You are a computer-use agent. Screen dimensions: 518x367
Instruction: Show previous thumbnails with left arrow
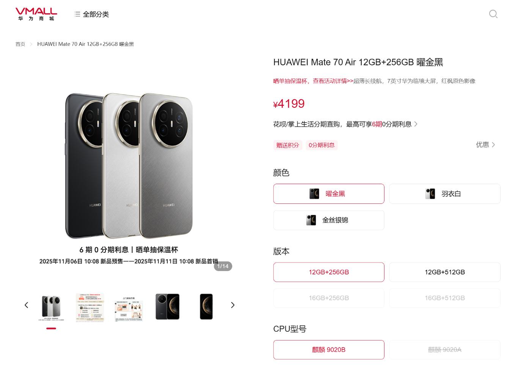point(26,305)
